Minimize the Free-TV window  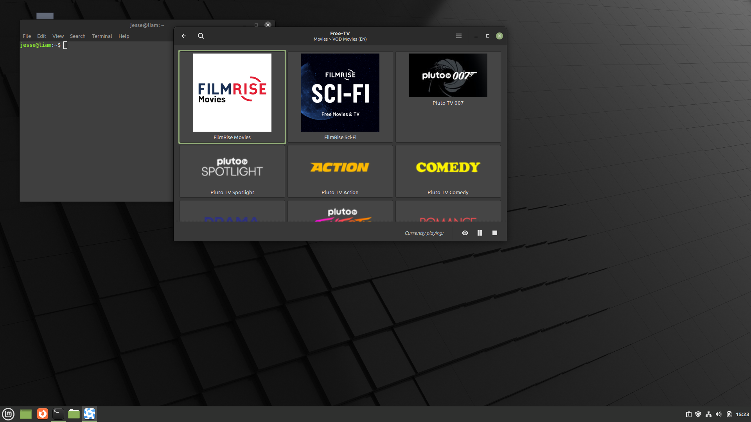476,36
